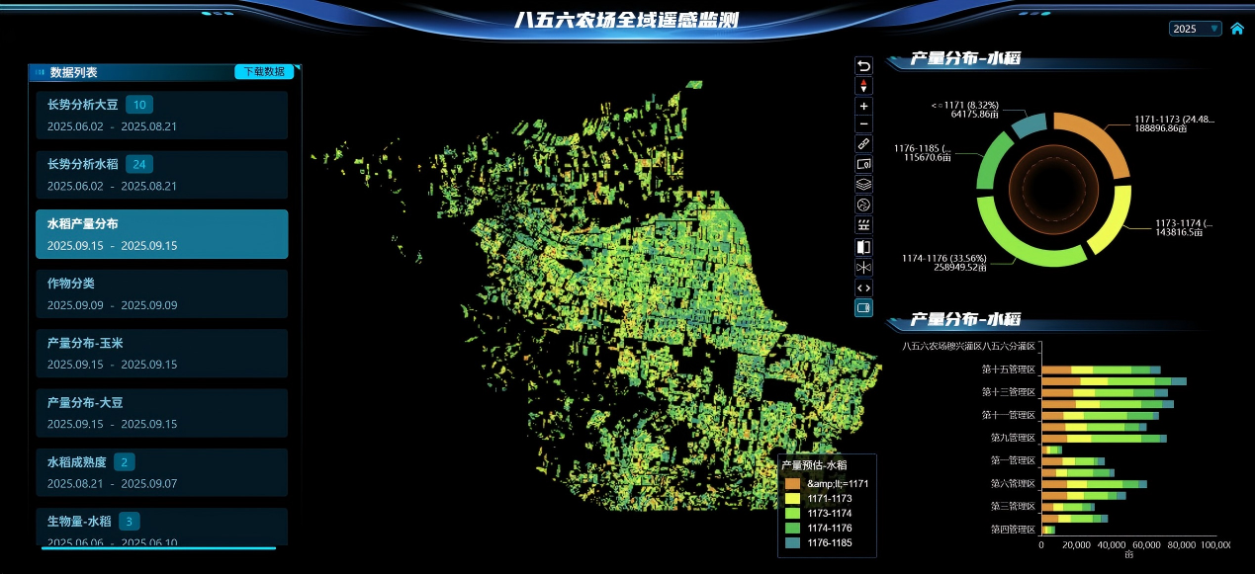Viewport: 1255px width, 574px height.
Task: Open the stacked layers tool
Action: (863, 184)
